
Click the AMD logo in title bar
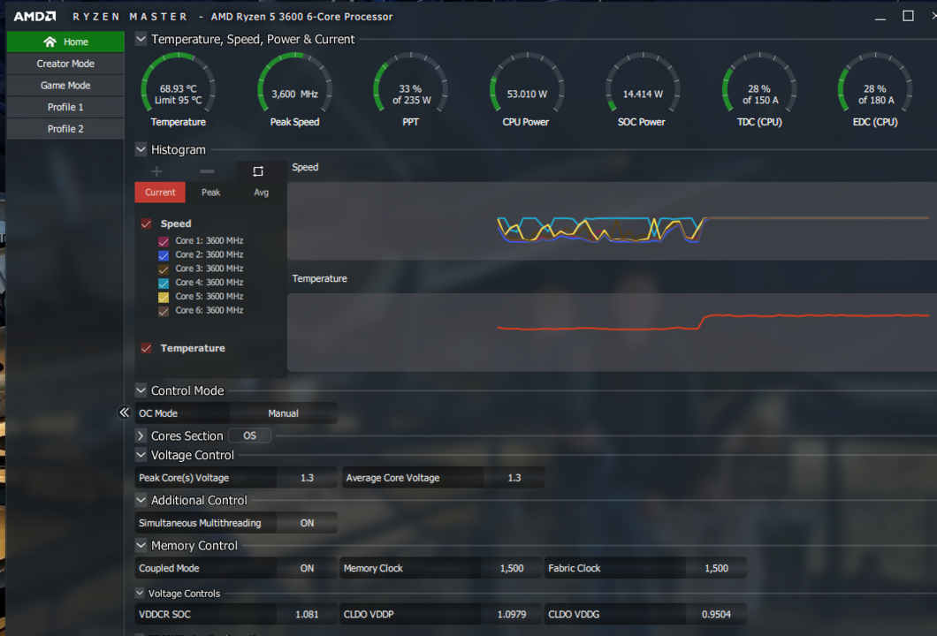(x=34, y=17)
